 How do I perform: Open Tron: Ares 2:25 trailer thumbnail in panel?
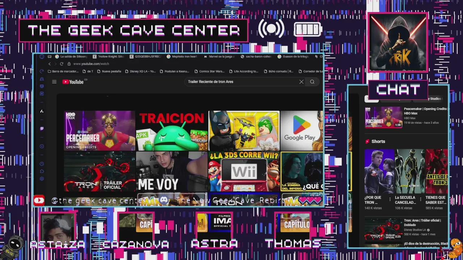(383, 229)
